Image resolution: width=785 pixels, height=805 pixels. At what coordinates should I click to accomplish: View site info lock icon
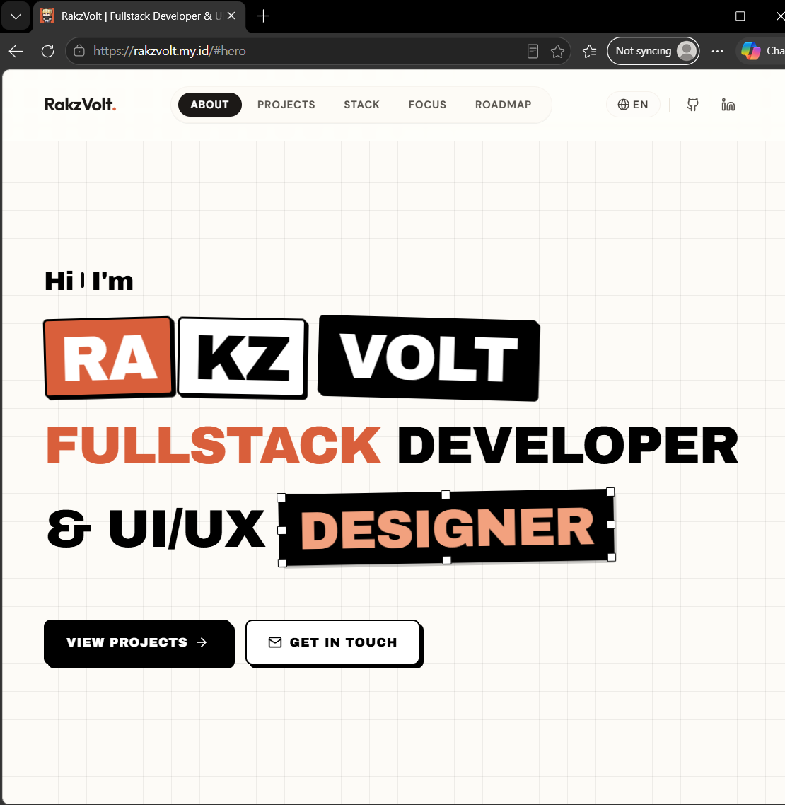coord(79,51)
